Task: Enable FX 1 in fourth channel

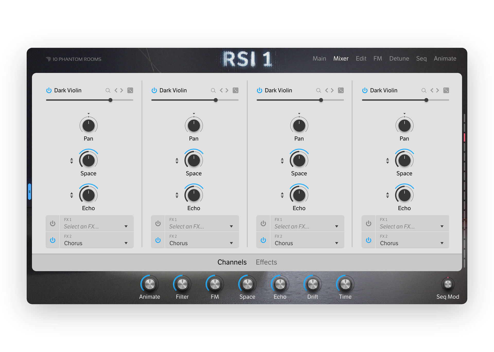Action: click(369, 223)
